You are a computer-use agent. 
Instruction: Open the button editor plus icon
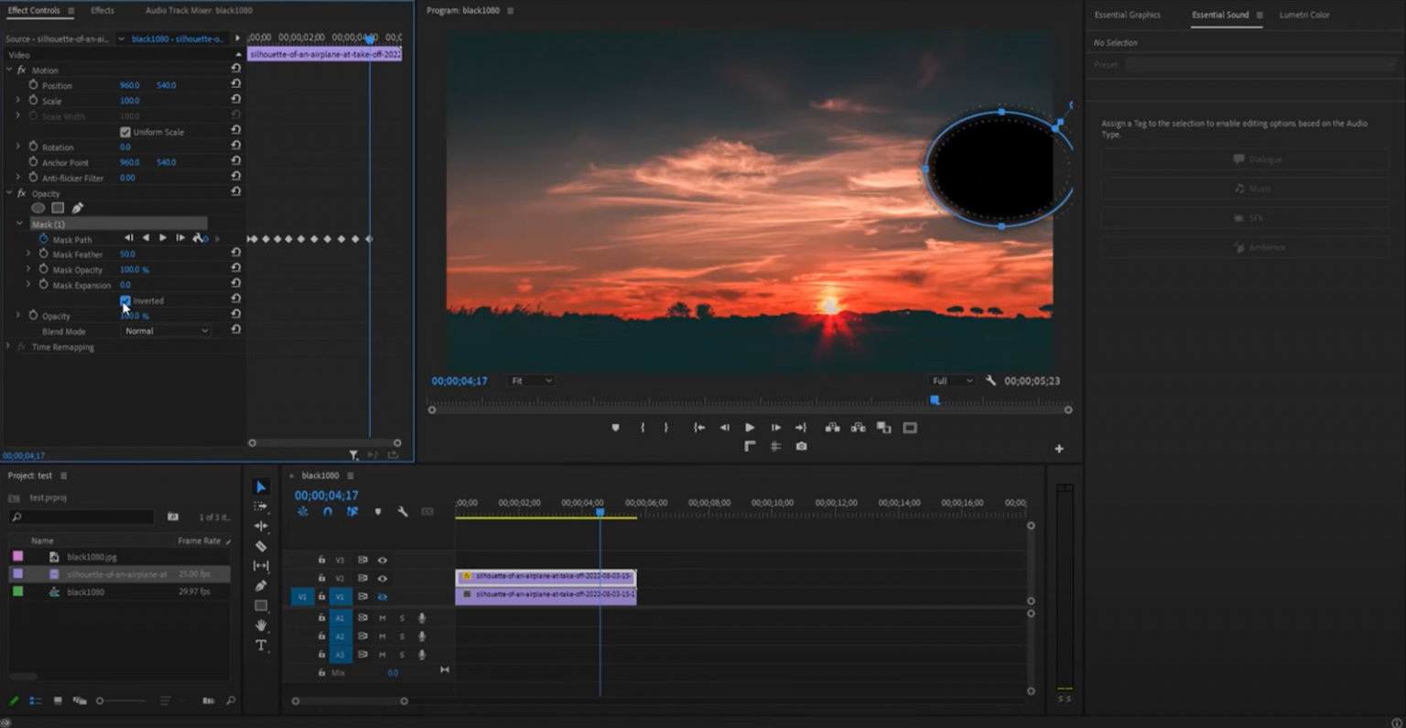1059,449
